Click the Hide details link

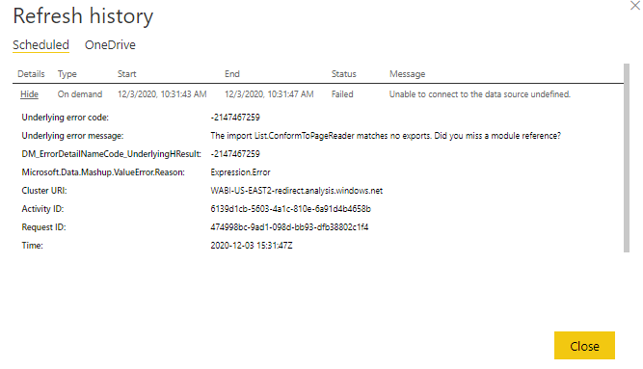29,94
